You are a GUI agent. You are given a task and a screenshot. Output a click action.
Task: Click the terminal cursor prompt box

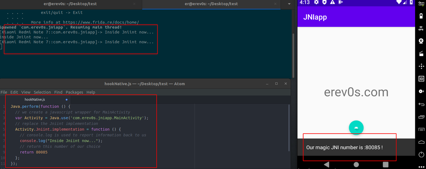click(1, 47)
